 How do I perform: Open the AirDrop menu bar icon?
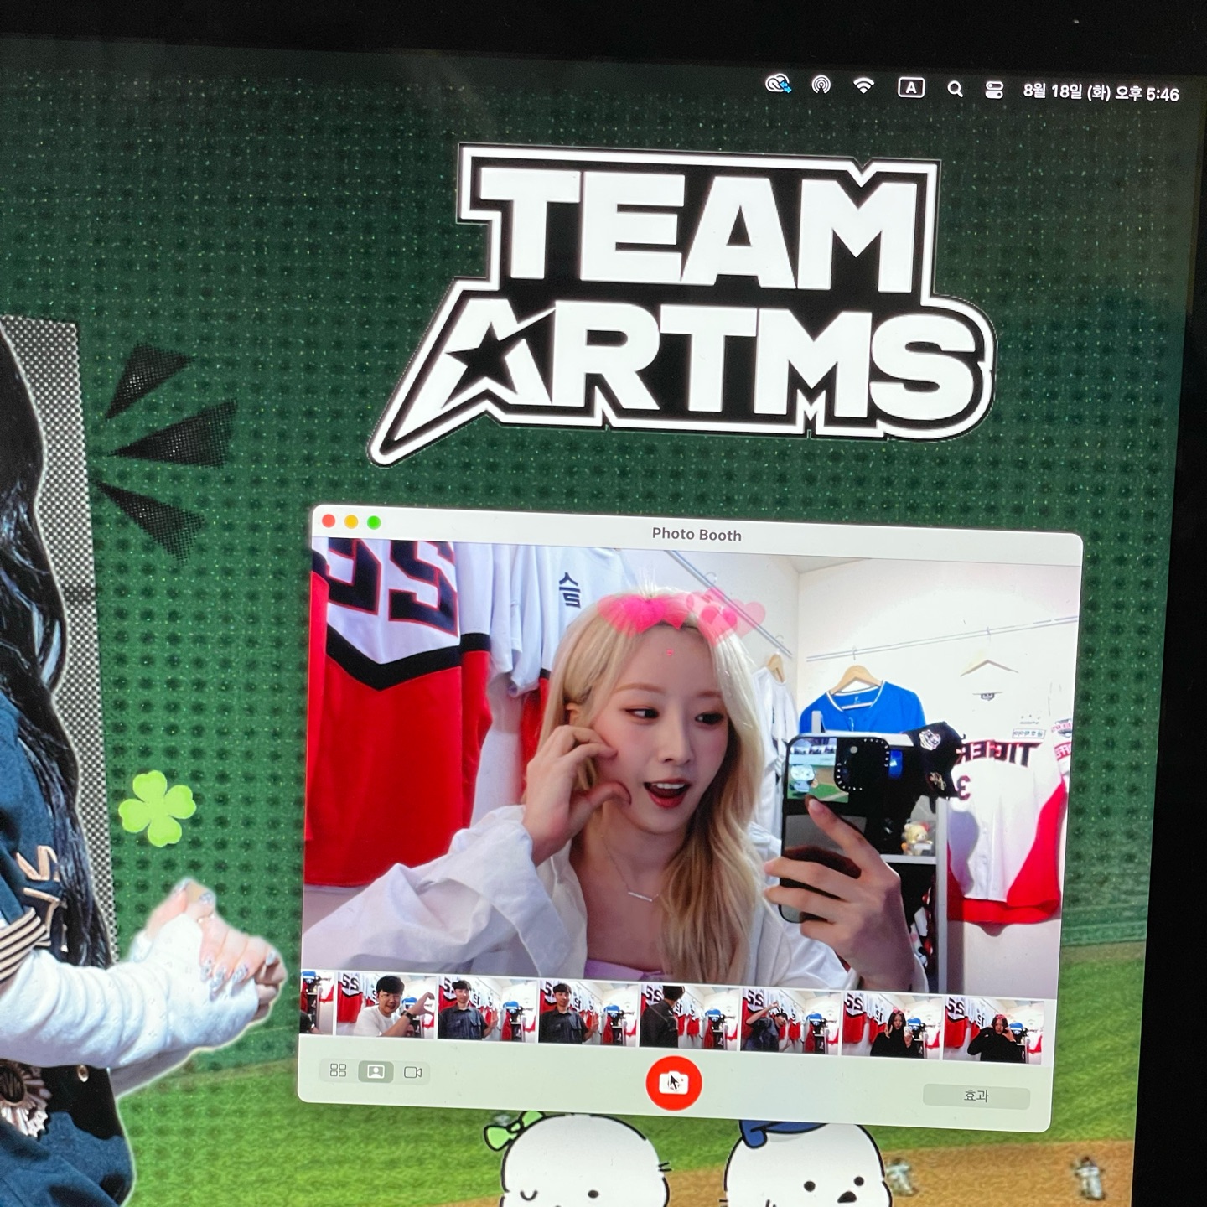(821, 84)
